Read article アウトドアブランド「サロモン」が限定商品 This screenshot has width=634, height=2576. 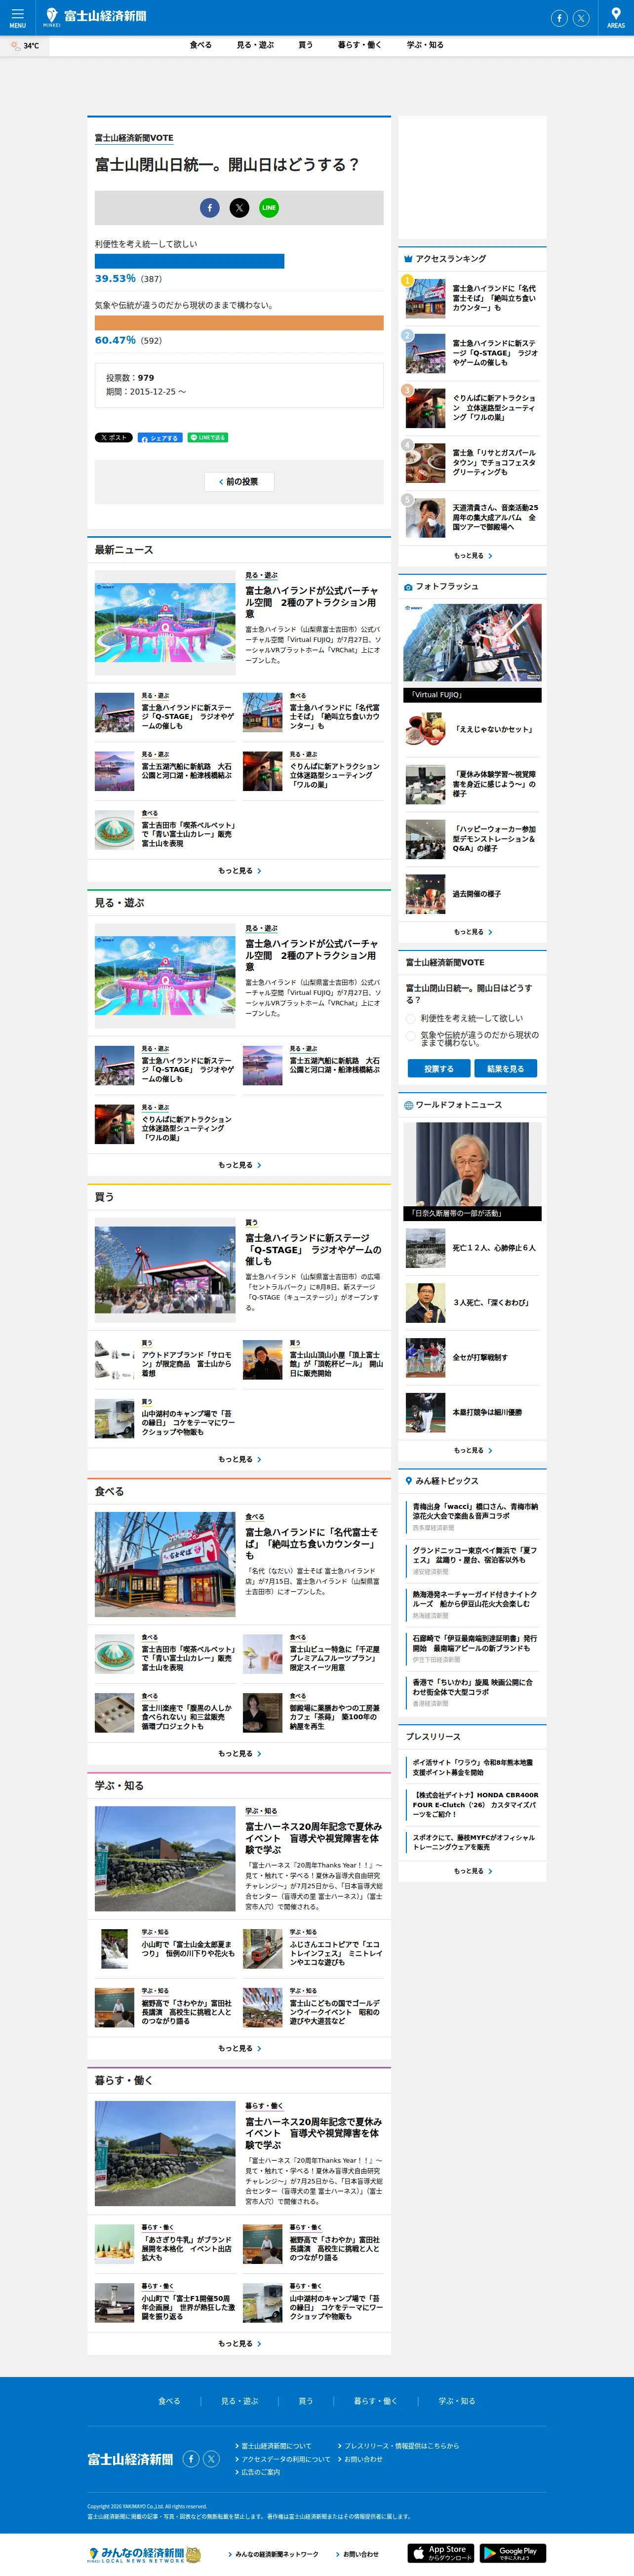[187, 1364]
